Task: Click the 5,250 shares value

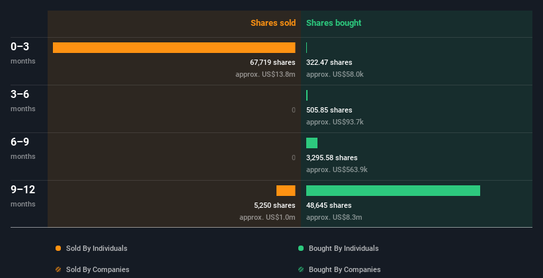Action: (274, 205)
